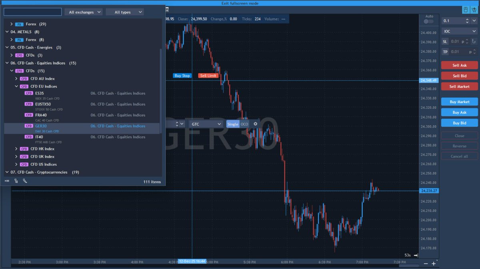
Task: Click the Buy Market button
Action: (x=459, y=102)
